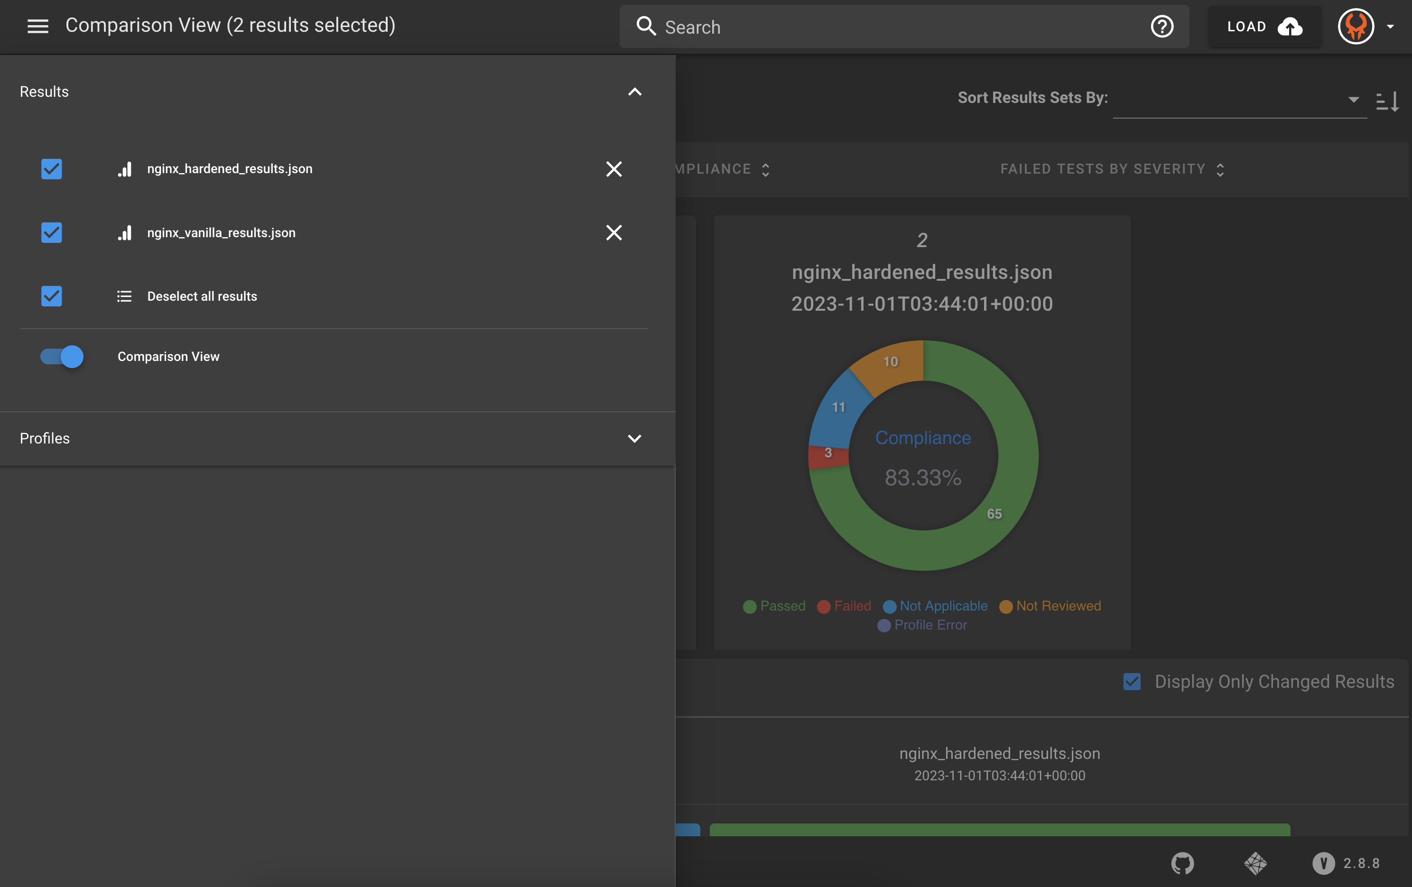Toggle the sort order direction icon

pos(1387,101)
